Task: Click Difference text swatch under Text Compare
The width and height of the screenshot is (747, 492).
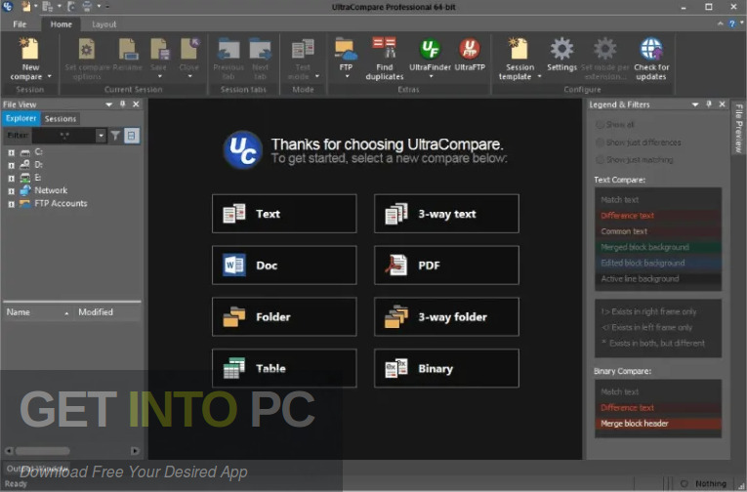Action: tap(658, 216)
